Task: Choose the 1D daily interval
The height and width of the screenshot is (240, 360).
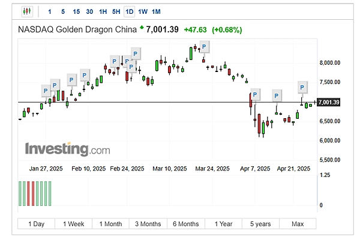Action: click(129, 12)
